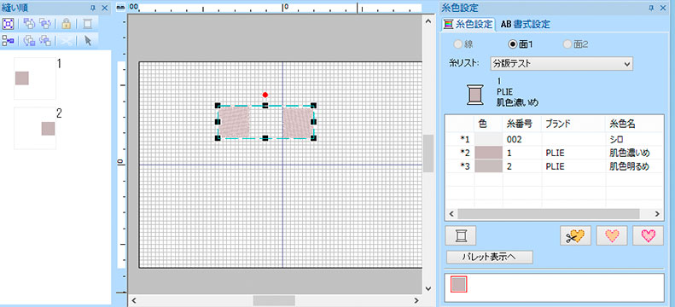This screenshot has height=307, width=675.
Task: Click the lock icon in sewing order toolbar
Action: click(66, 24)
